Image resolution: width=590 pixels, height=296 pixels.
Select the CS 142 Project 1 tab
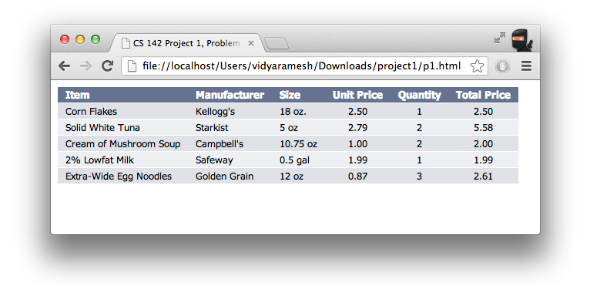pos(186,43)
